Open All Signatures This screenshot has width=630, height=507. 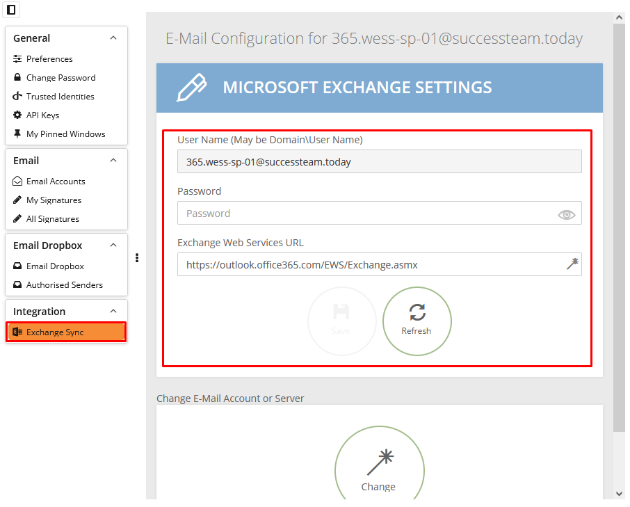53,219
